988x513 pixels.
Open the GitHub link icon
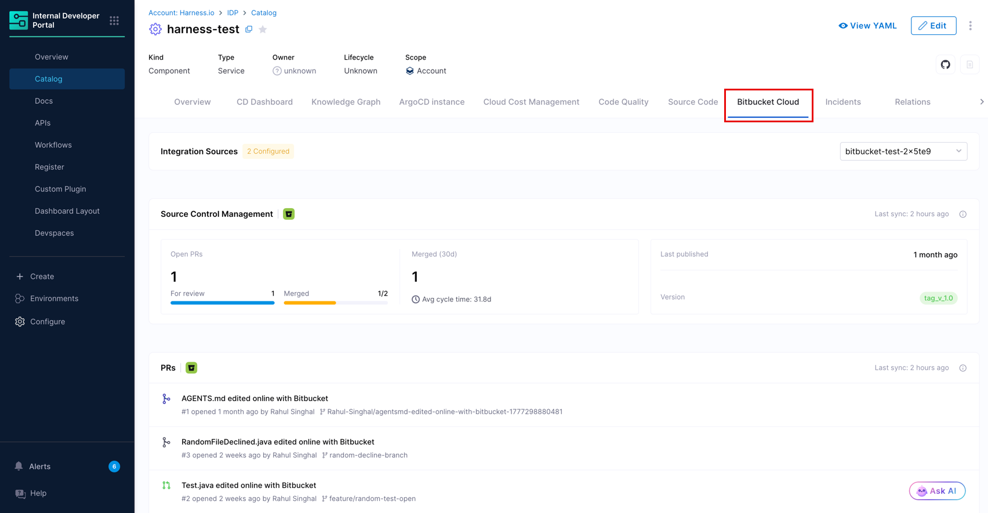(x=946, y=64)
